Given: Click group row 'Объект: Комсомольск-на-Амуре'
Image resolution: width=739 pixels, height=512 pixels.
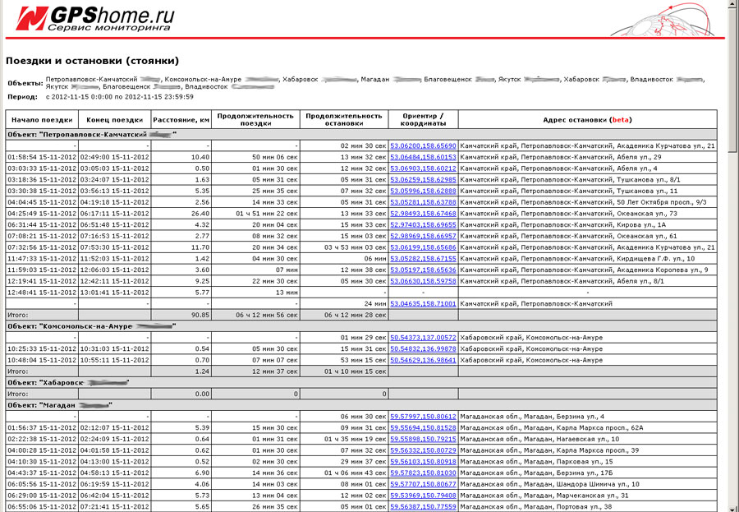Looking at the screenshot, I should pyautogui.click(x=361, y=326).
